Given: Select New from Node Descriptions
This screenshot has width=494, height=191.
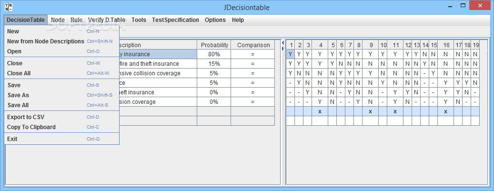Looking at the screenshot, I should 62,41.
